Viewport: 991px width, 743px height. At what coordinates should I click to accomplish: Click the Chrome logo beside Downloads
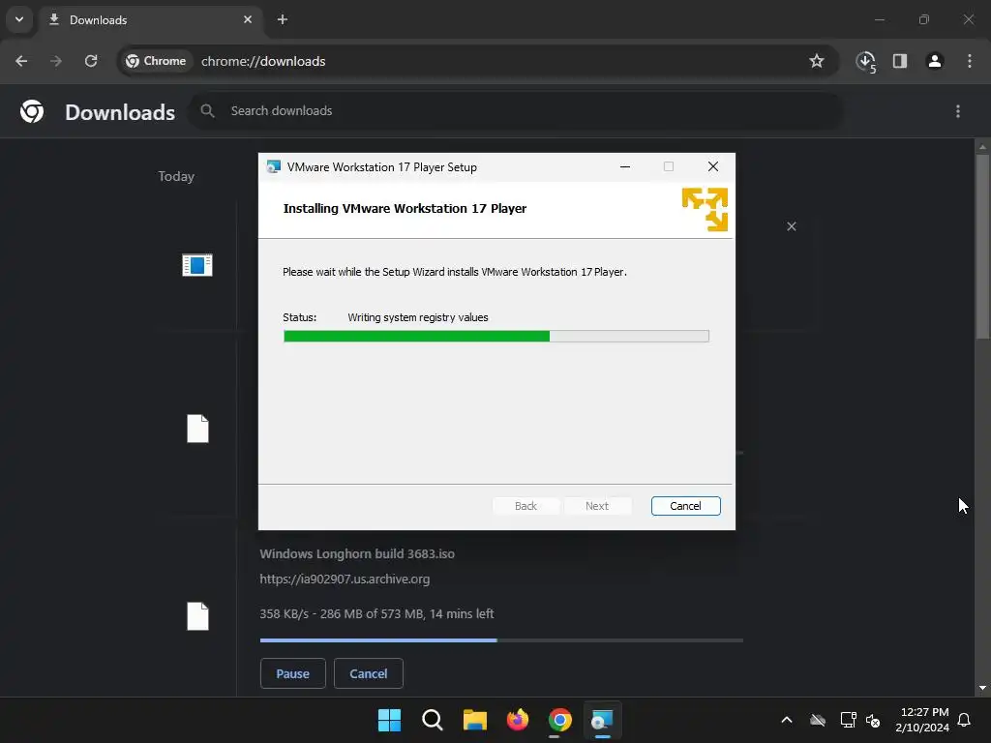pos(32,111)
